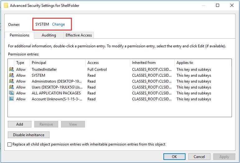This screenshot has width=240, height=163.
Task: Enable Replace all child object permissions checkbox
Action: tap(10, 145)
